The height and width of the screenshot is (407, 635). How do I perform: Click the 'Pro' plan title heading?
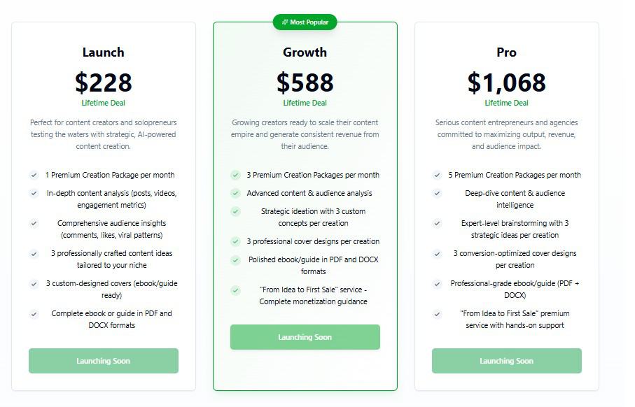pos(506,52)
